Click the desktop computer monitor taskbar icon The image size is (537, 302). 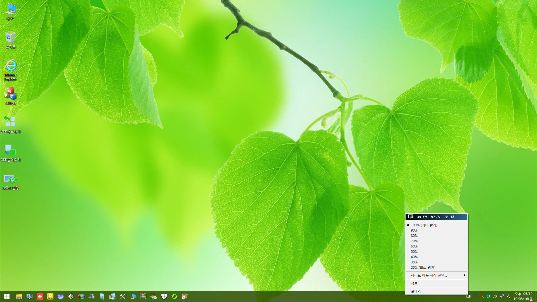112,296
